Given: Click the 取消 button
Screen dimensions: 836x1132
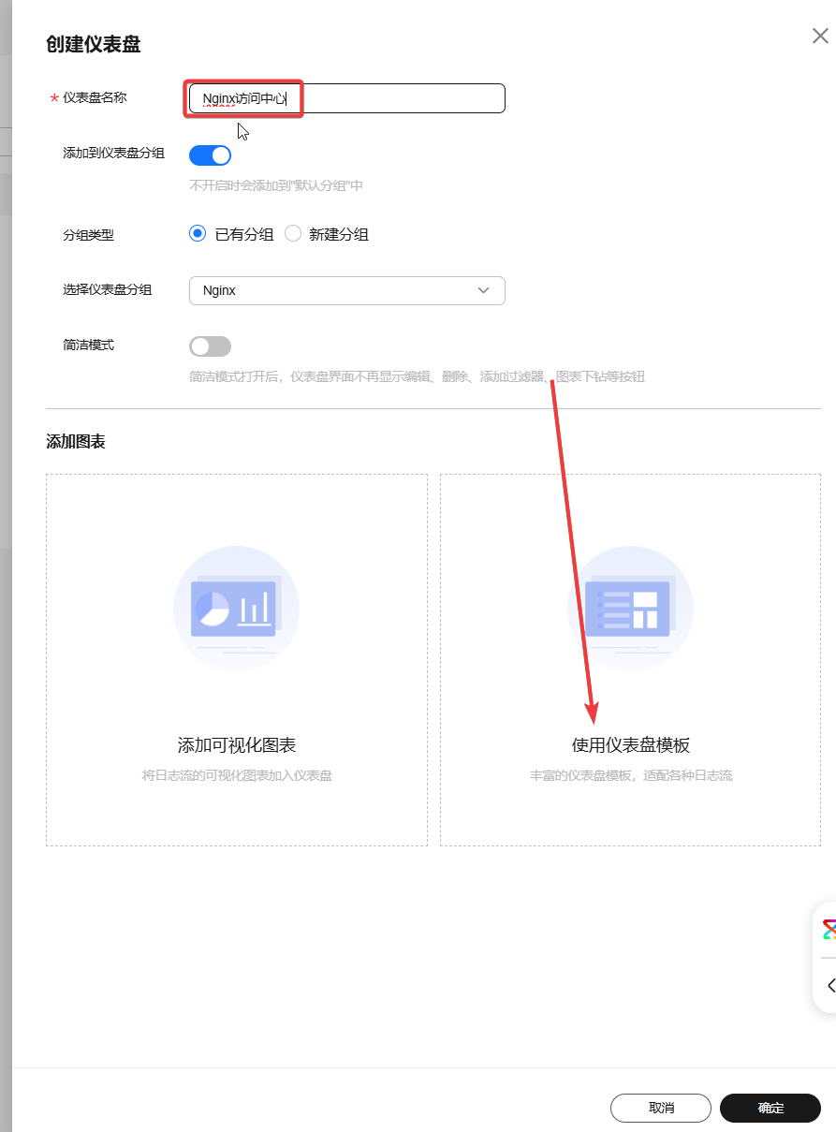Looking at the screenshot, I should 661,1108.
